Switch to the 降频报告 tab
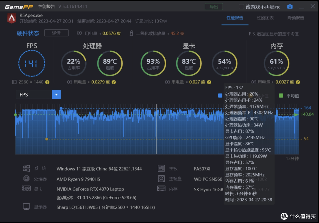319x223 pixels. 296,18
